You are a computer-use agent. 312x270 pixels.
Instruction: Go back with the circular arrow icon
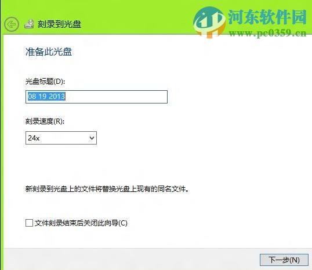[x=12, y=24]
